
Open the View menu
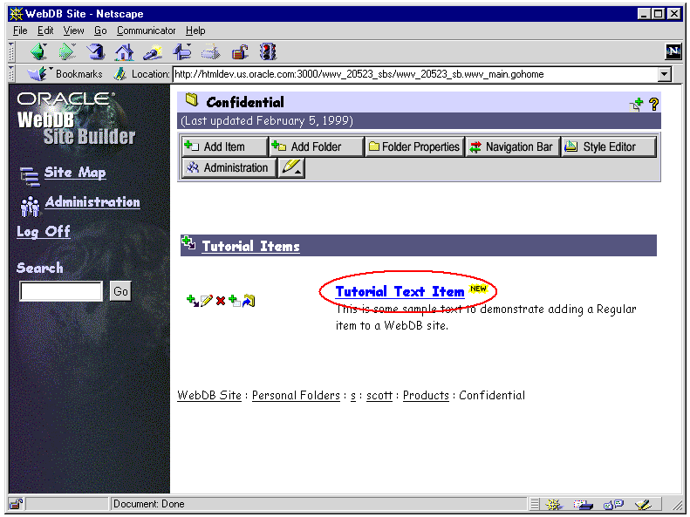point(73,31)
